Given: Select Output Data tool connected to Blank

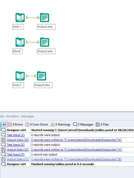Looking at the screenshot, I should click(45, 42).
